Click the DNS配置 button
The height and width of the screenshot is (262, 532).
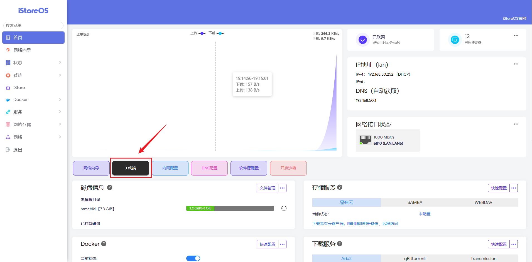[209, 168]
